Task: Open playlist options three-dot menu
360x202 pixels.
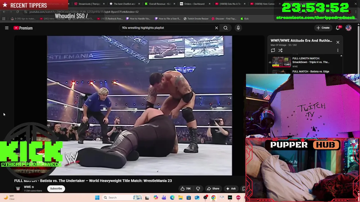Action: 338,50
